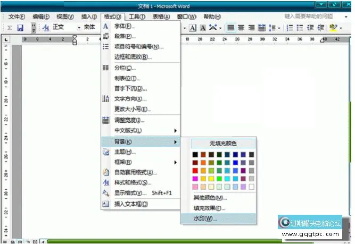The height and width of the screenshot is (244, 355).
Task: Choose 插入文本框(O) item
Action: click(141, 204)
